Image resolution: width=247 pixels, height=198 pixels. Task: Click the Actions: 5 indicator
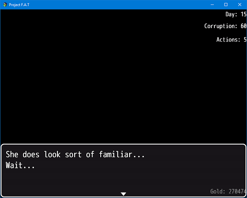pos(232,39)
